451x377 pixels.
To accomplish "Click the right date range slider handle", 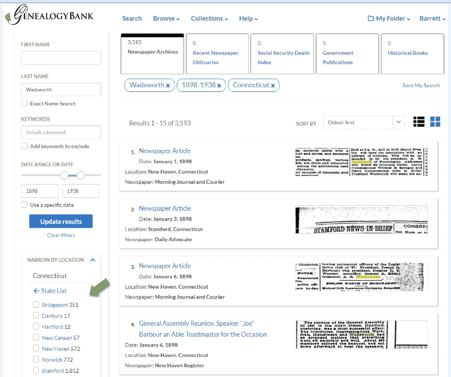I will coord(81,175).
